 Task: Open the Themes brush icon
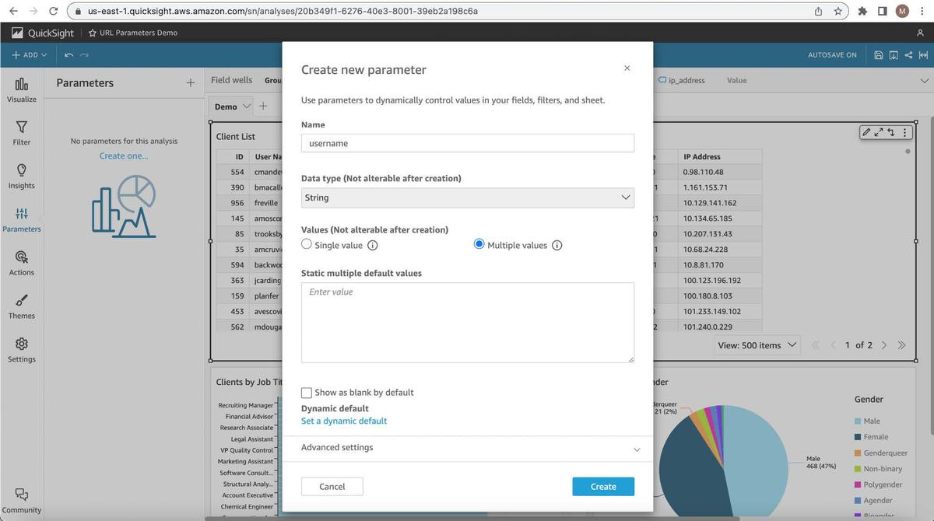pyautogui.click(x=22, y=300)
